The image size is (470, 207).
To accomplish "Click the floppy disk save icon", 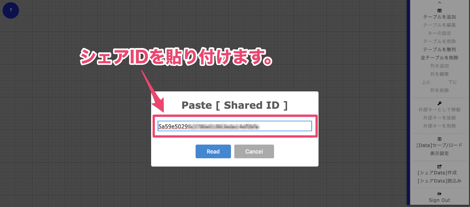I will click(x=439, y=139).
